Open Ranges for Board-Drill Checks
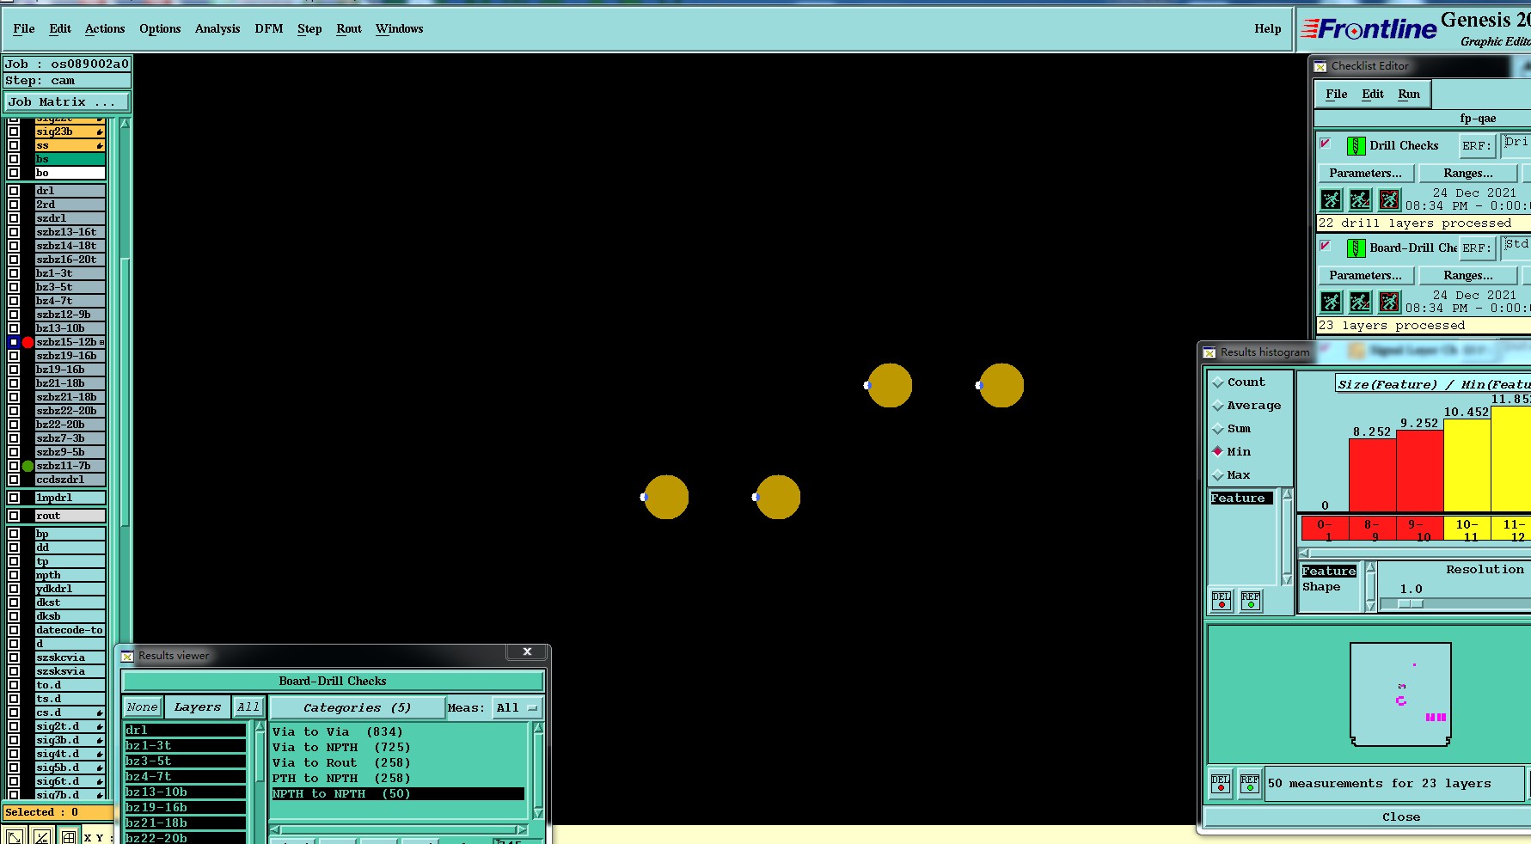Viewport: 1531px width, 844px height. pos(1468,276)
